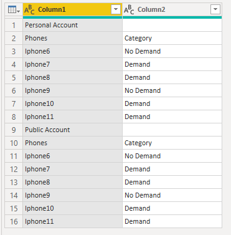The width and height of the screenshot is (231, 235).
Task: Open the Column1 filter dropdown arrow
Action: click(116, 9)
